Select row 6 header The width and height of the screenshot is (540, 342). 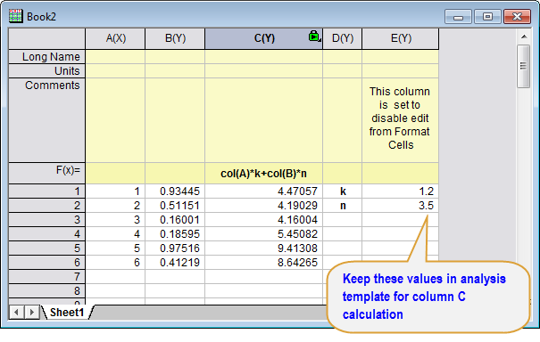46,263
